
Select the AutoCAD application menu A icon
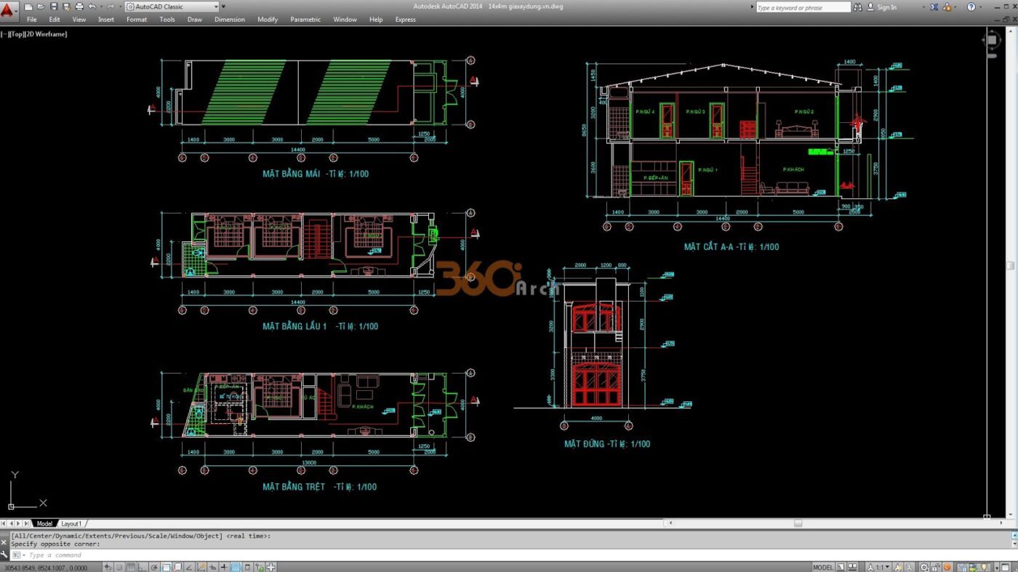pos(9,7)
